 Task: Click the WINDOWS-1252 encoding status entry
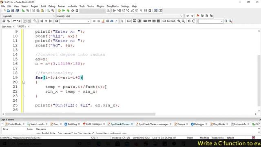tap(141, 138)
